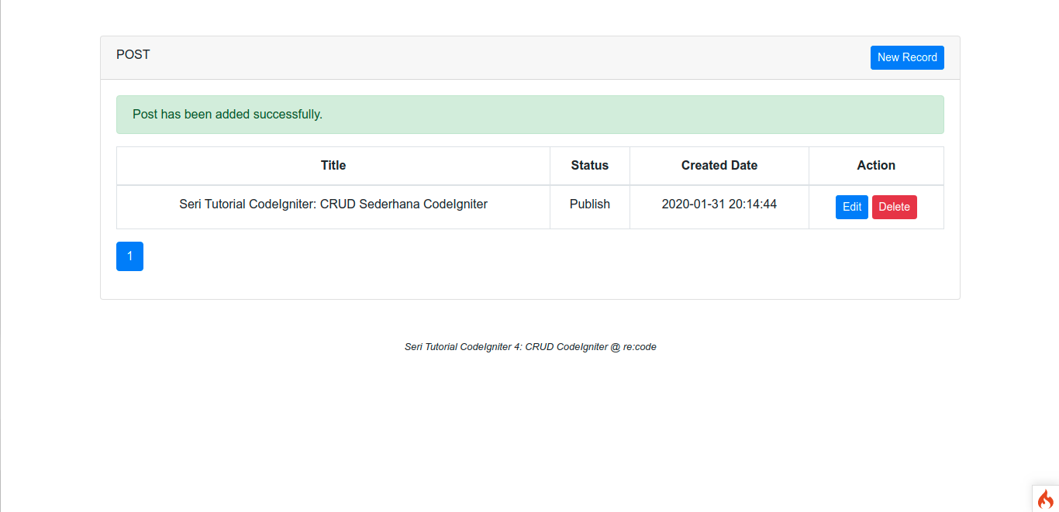Image resolution: width=1059 pixels, height=512 pixels.
Task: Click the 20:14:44 time in the row
Action: [x=753, y=204]
